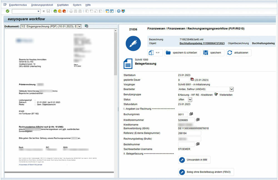Click the Weiterleiten forwarding icon near Benutzergruppe

pos(216,95)
